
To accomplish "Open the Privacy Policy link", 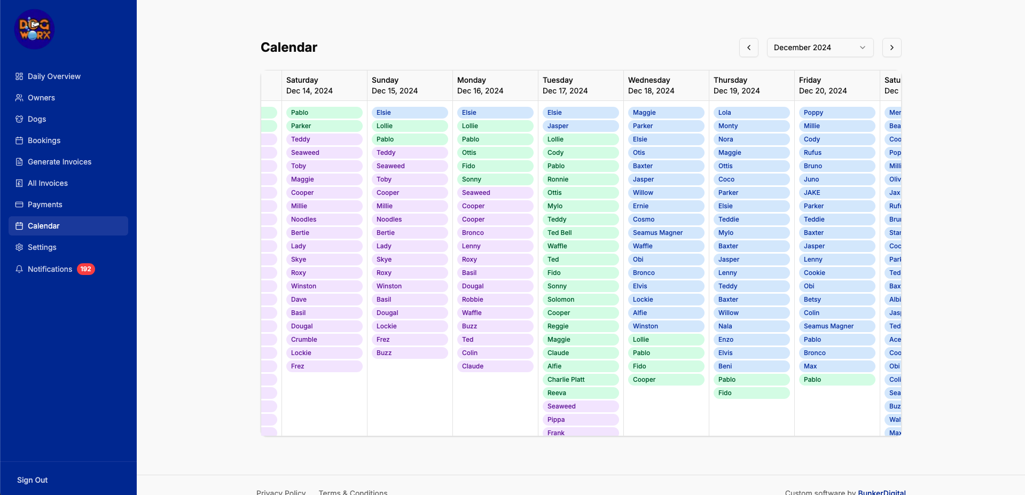I will (280, 492).
